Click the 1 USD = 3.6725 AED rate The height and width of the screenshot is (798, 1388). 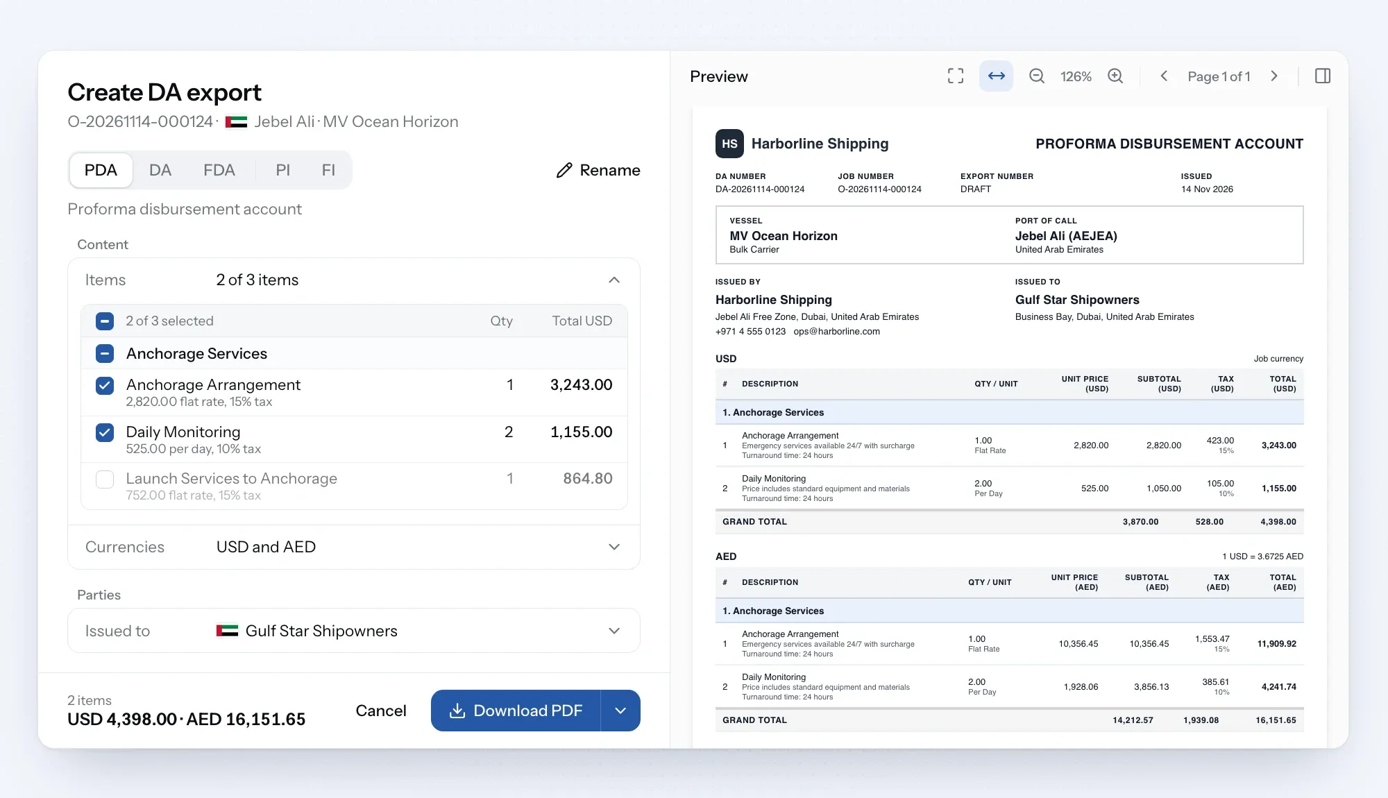tap(1262, 557)
